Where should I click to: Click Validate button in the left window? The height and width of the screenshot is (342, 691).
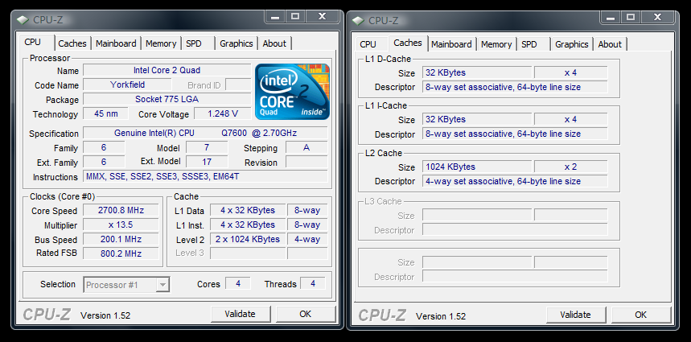tap(241, 314)
